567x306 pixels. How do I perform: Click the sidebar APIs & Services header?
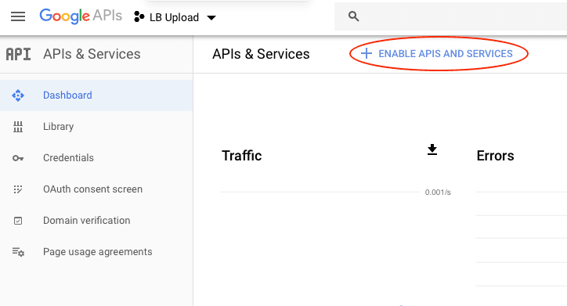92,54
